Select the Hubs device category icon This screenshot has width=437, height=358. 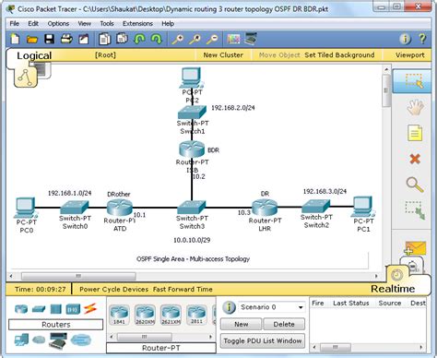(x=56, y=309)
